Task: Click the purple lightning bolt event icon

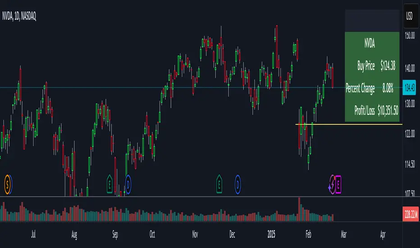Action: pyautogui.click(x=332, y=184)
